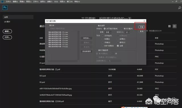Click the small Ps logo in title bar
The width and height of the screenshot is (182, 108).
click(x=2, y=1)
